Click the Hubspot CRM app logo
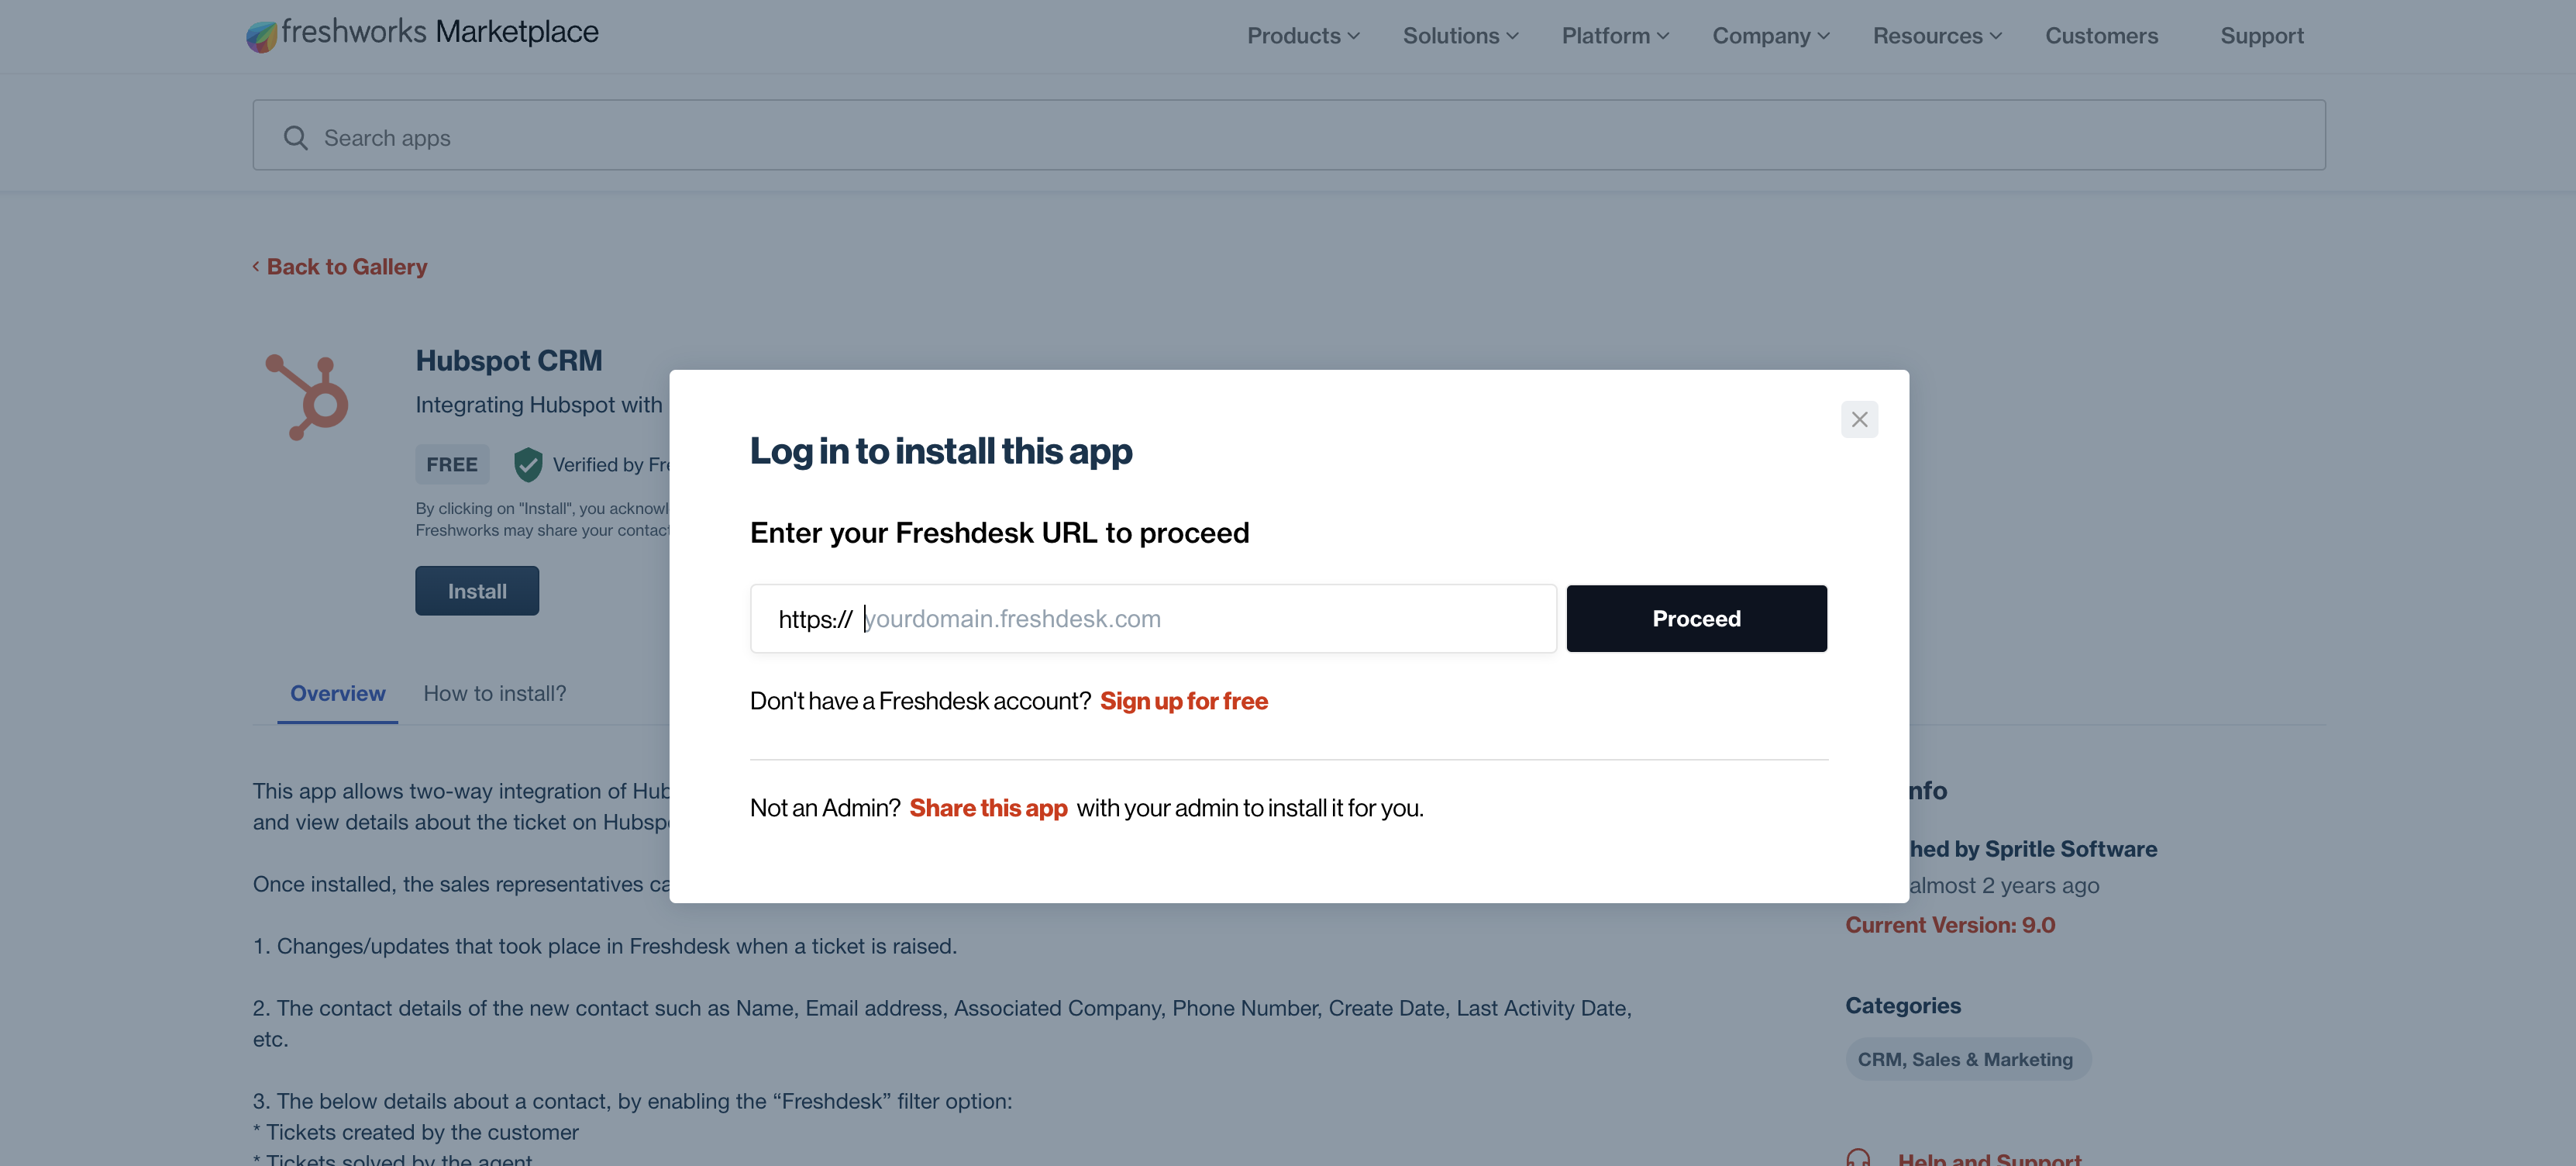Screen dimensions: 2576x1166 pos(307,397)
